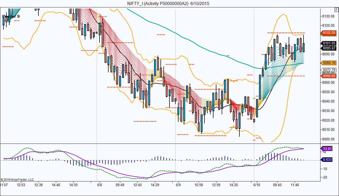Click the 09:45 time axis label
This screenshot has width=339, height=196.
277,185
